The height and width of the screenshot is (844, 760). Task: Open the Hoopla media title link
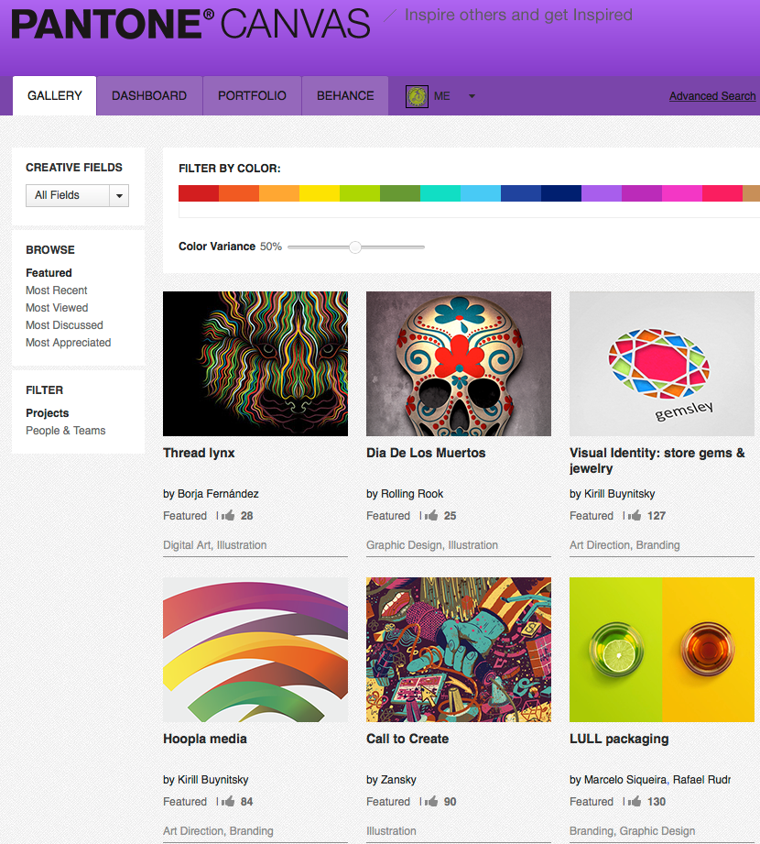point(205,739)
